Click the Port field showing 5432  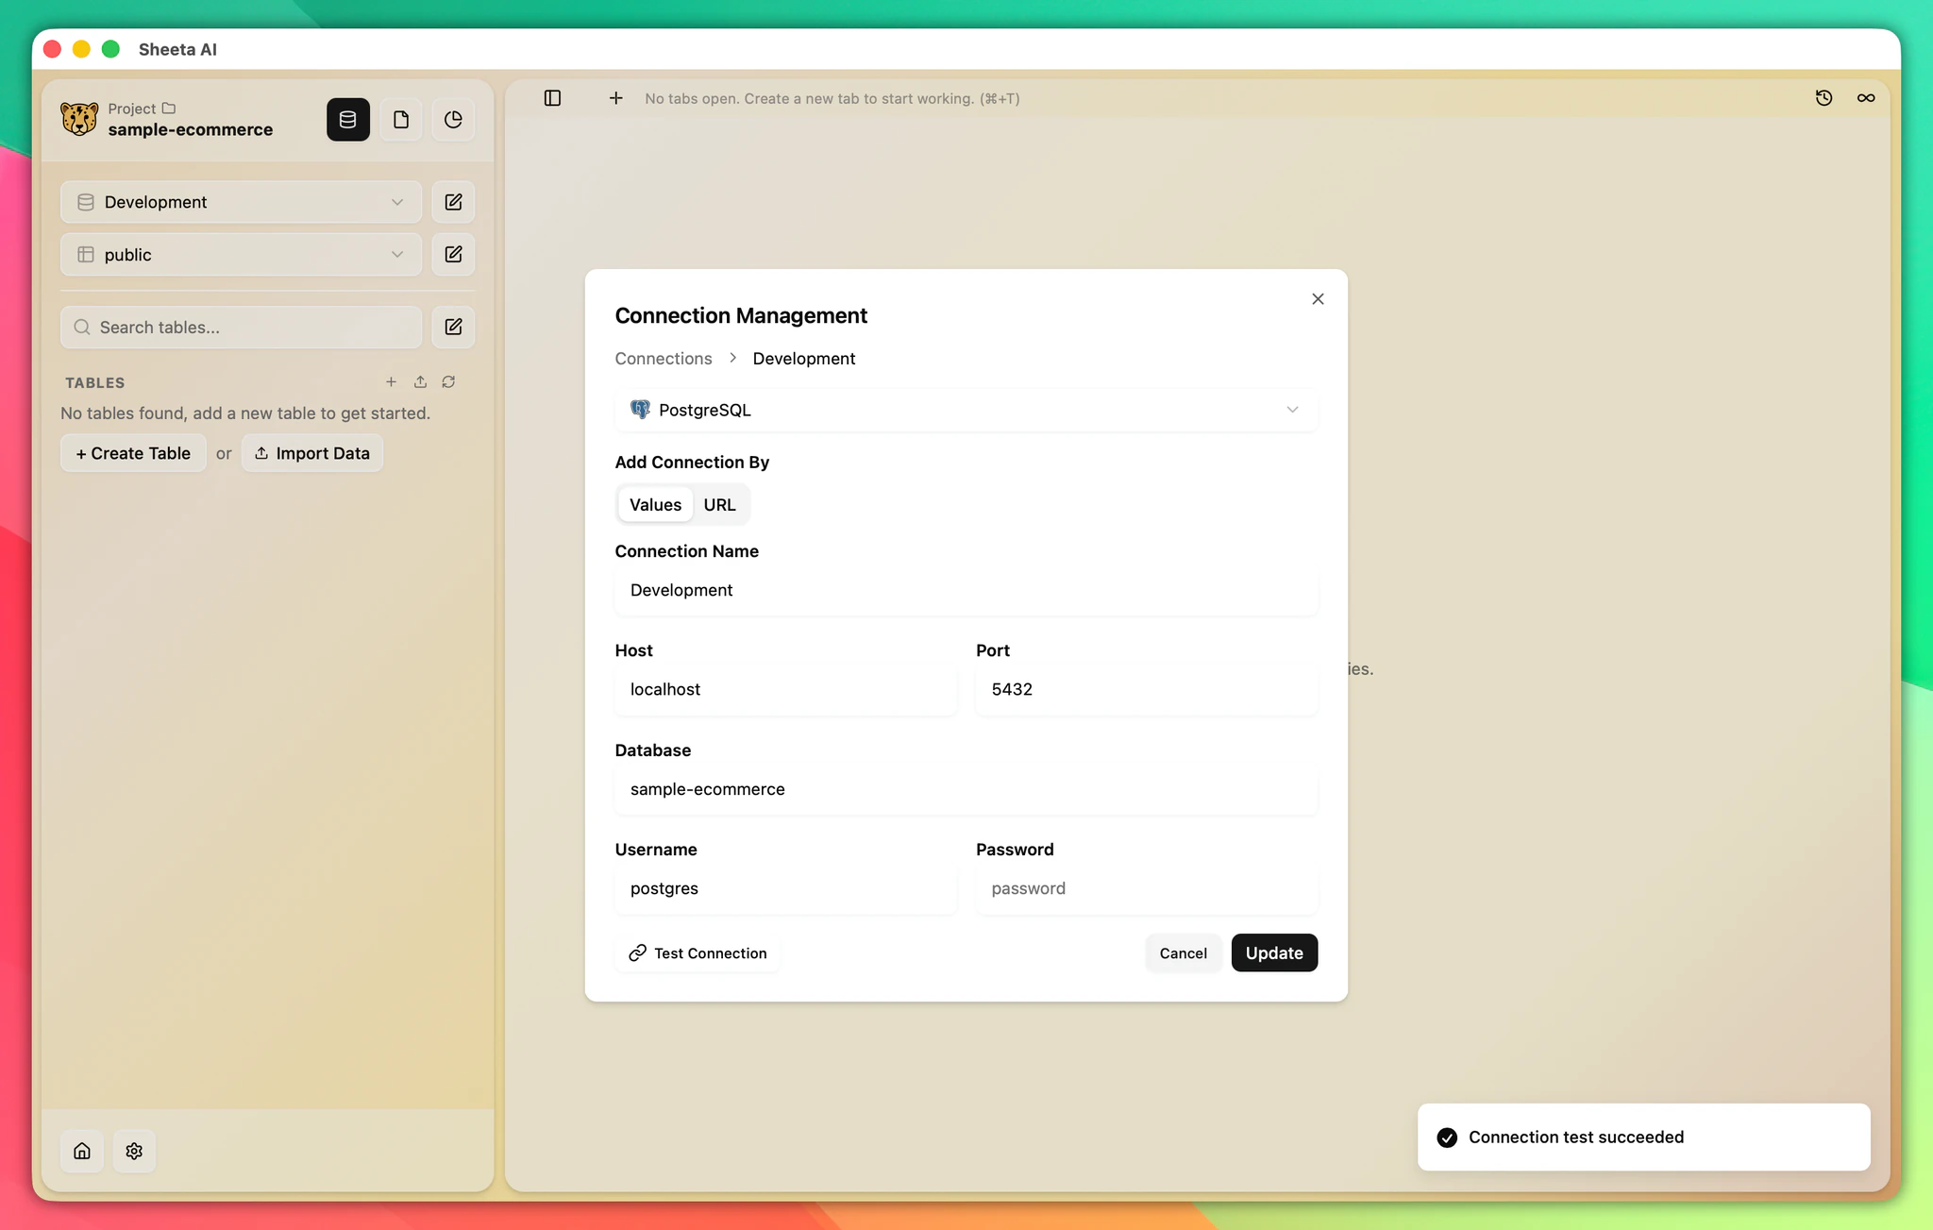click(x=1147, y=689)
